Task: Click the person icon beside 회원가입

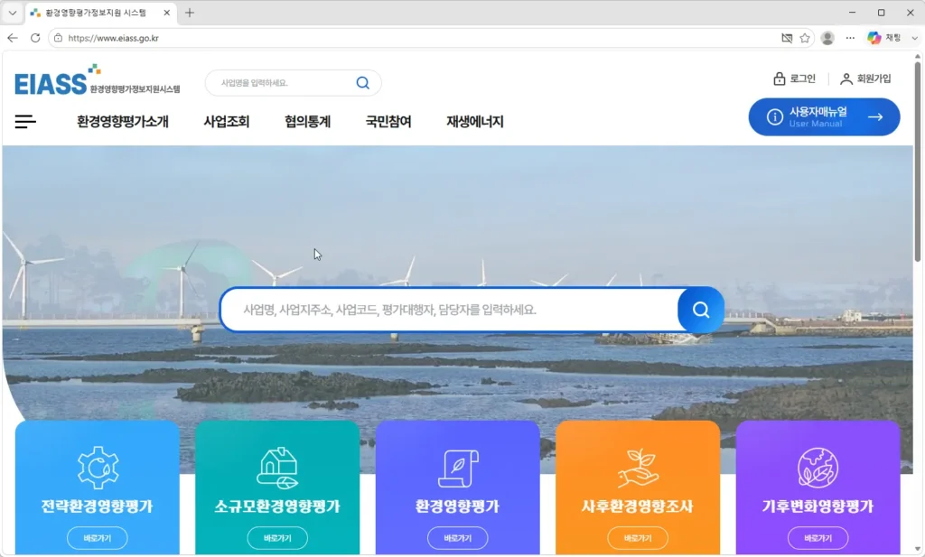Action: (x=846, y=79)
